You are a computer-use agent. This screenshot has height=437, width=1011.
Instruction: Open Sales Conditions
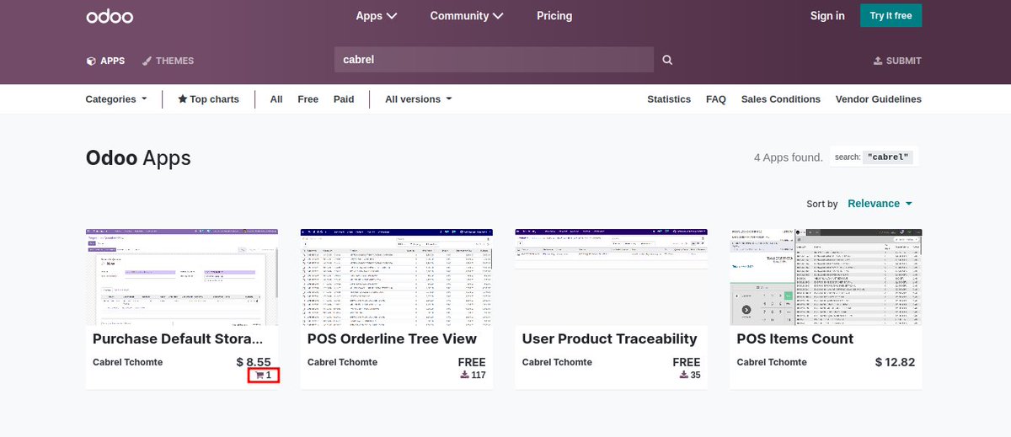[781, 99]
